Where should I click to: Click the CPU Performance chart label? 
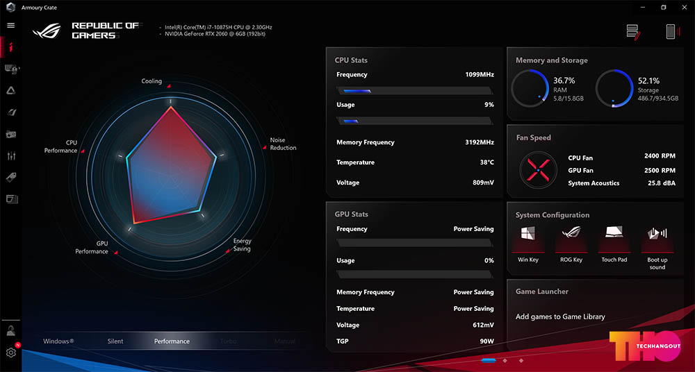click(x=60, y=146)
